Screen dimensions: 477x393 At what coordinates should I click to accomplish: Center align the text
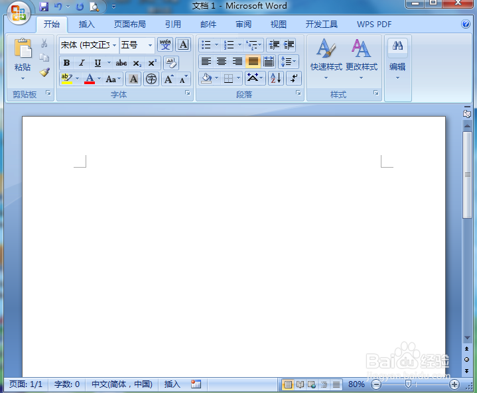click(222, 62)
